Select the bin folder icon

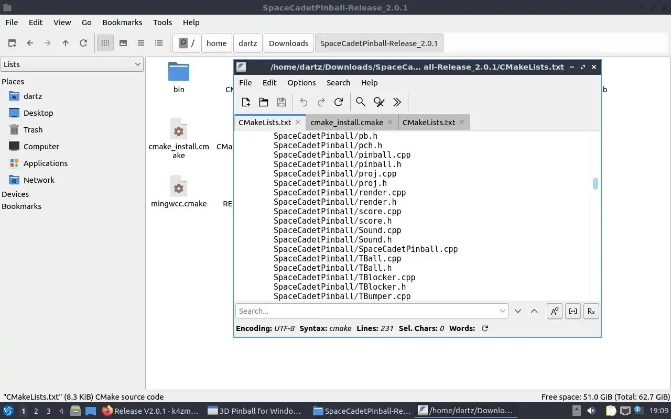(179, 72)
